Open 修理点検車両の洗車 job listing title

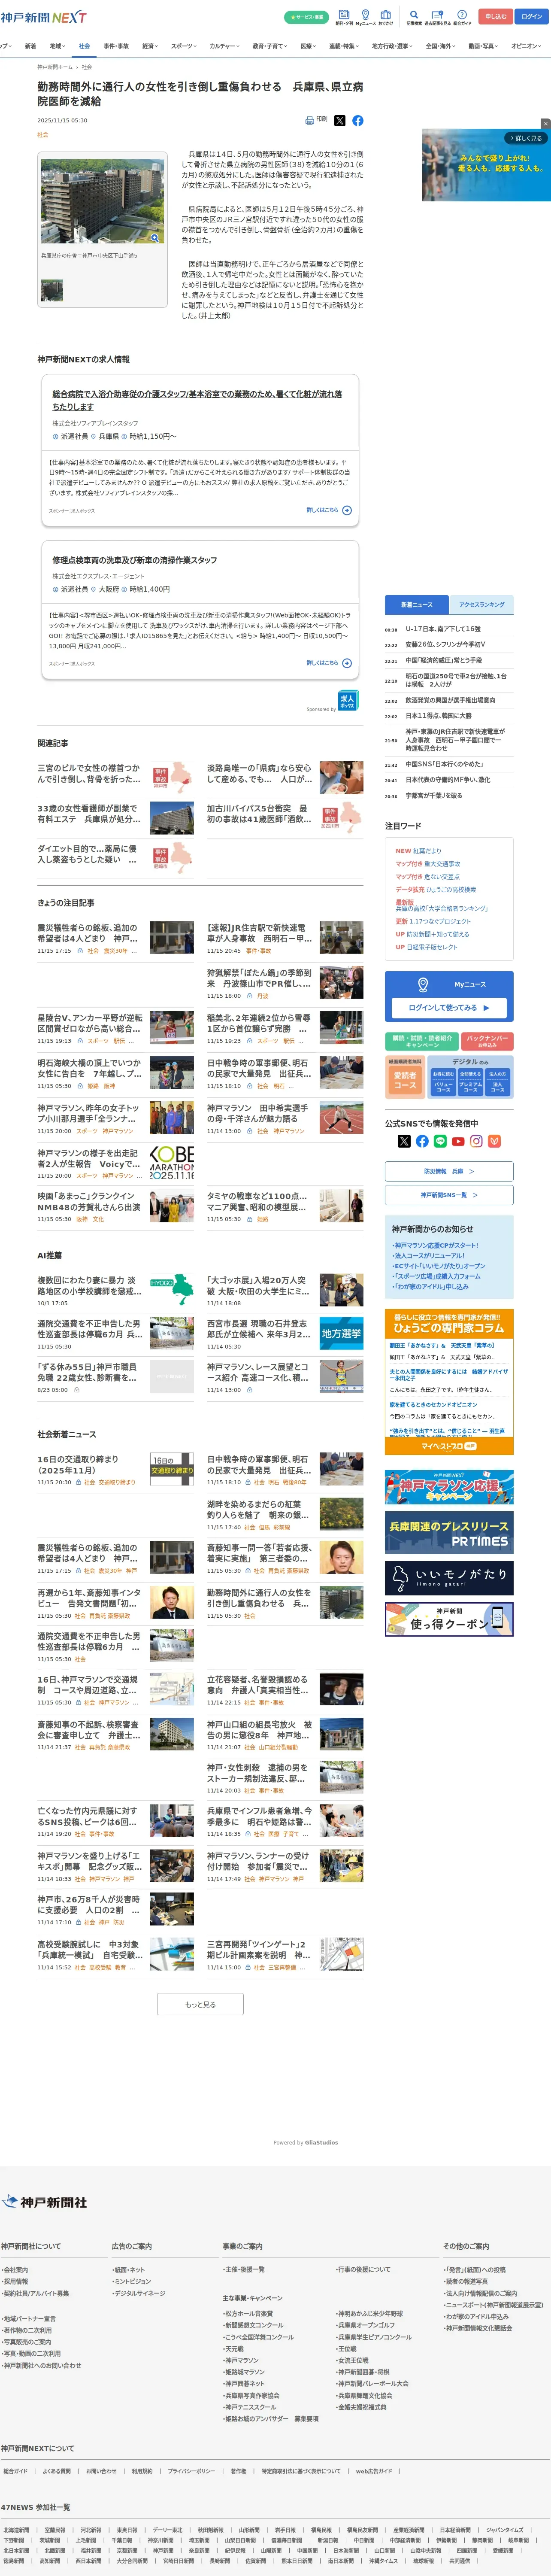pyautogui.click(x=134, y=560)
